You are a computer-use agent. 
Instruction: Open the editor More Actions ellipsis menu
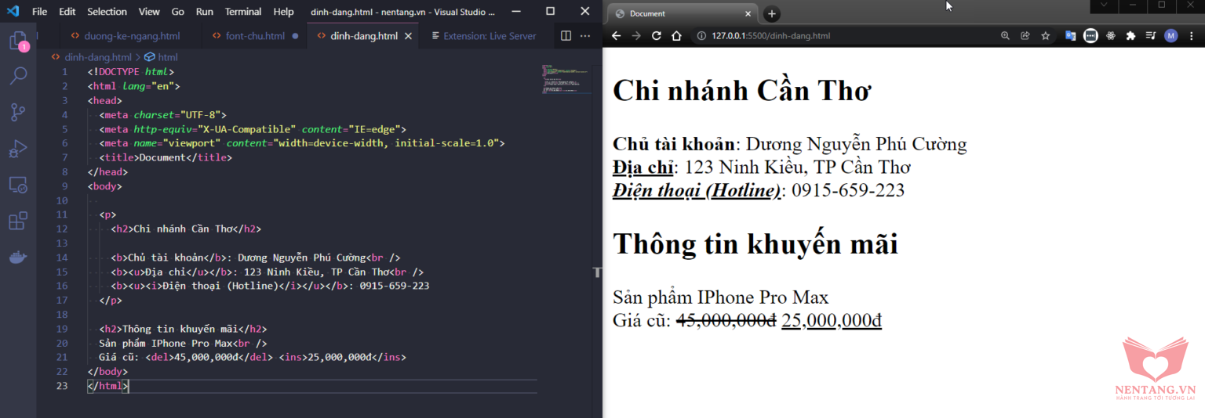coord(585,36)
